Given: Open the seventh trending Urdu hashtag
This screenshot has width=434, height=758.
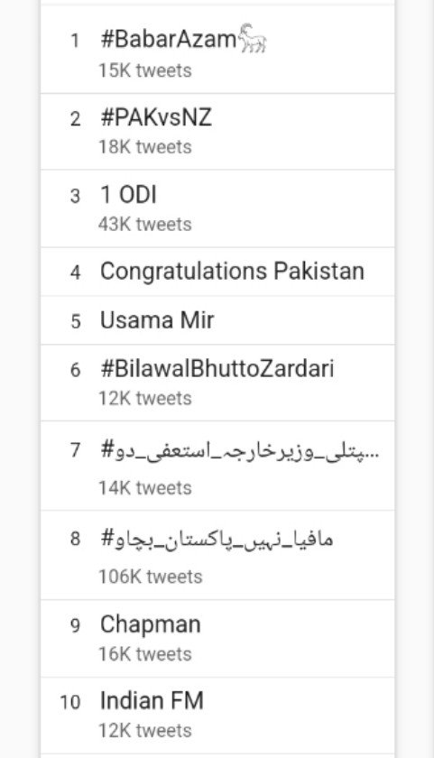Looking at the screenshot, I should [217, 466].
